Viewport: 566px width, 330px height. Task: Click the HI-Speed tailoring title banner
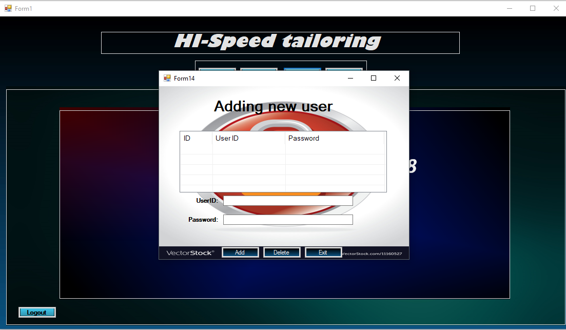click(280, 42)
